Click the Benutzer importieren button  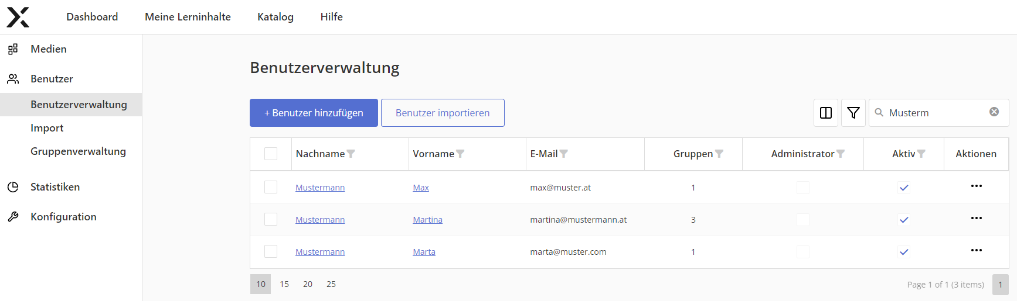click(x=443, y=113)
